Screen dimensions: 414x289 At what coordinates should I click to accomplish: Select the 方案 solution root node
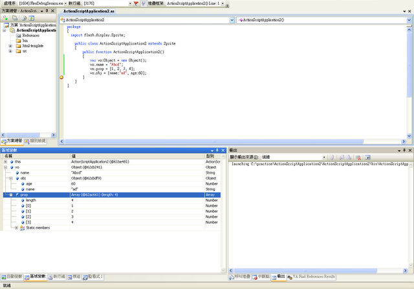coord(30,25)
